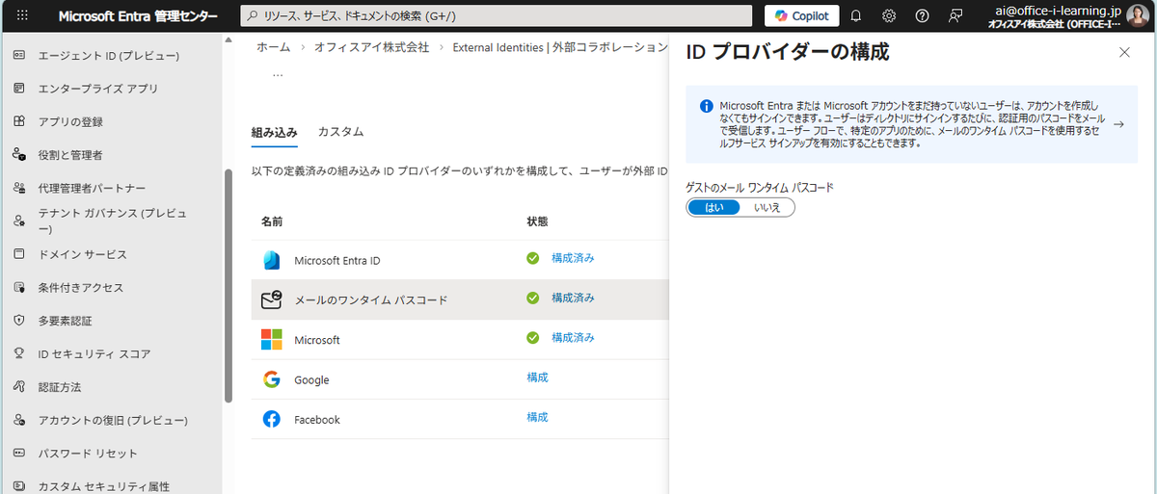Viewport: 1157px width, 494px height.
Task: Click the notifications bell icon
Action: point(855,16)
